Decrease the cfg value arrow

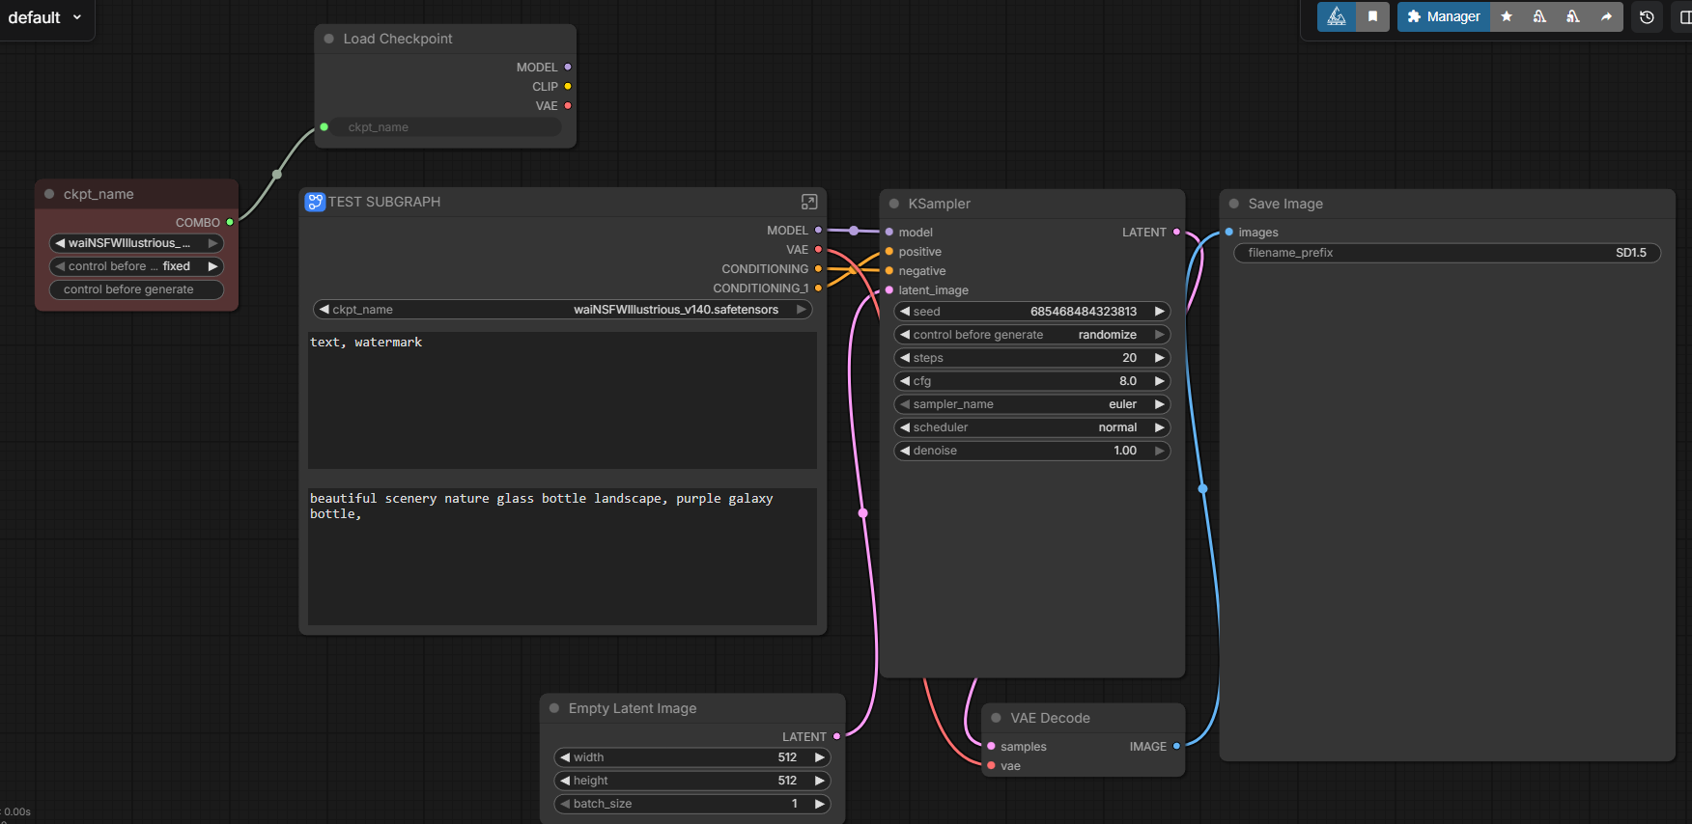905,381
